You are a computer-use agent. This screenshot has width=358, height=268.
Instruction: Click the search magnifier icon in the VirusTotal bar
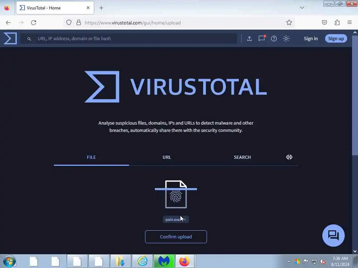click(x=29, y=39)
